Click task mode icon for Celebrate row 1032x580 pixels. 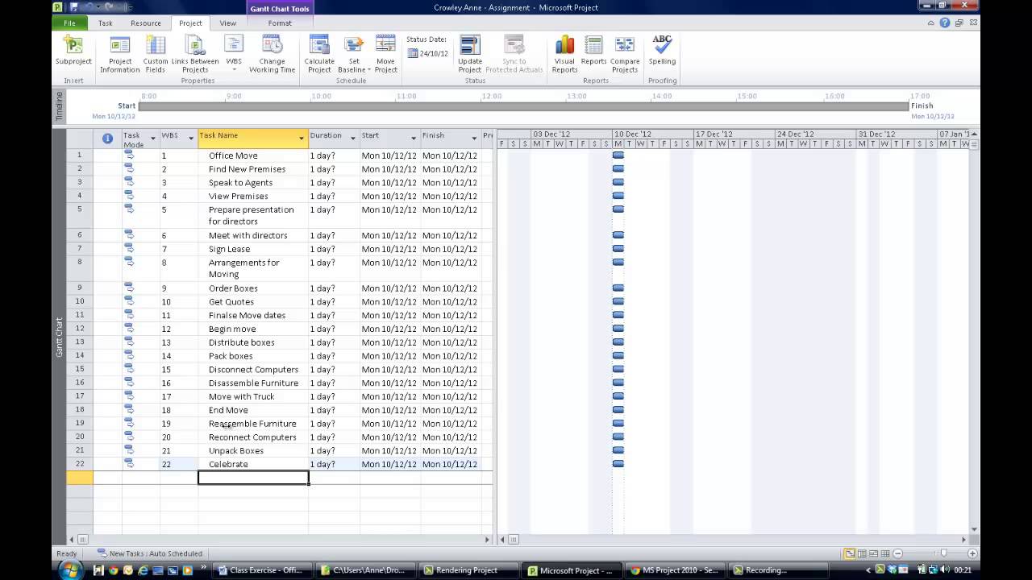(129, 464)
